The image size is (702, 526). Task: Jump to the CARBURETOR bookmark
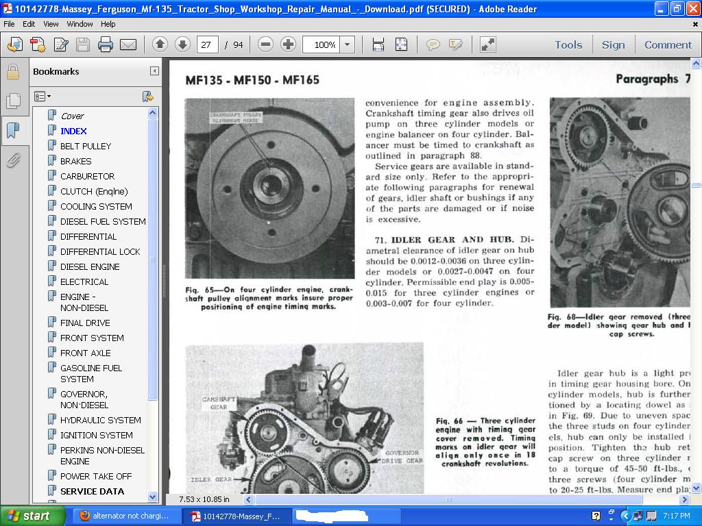click(x=87, y=176)
